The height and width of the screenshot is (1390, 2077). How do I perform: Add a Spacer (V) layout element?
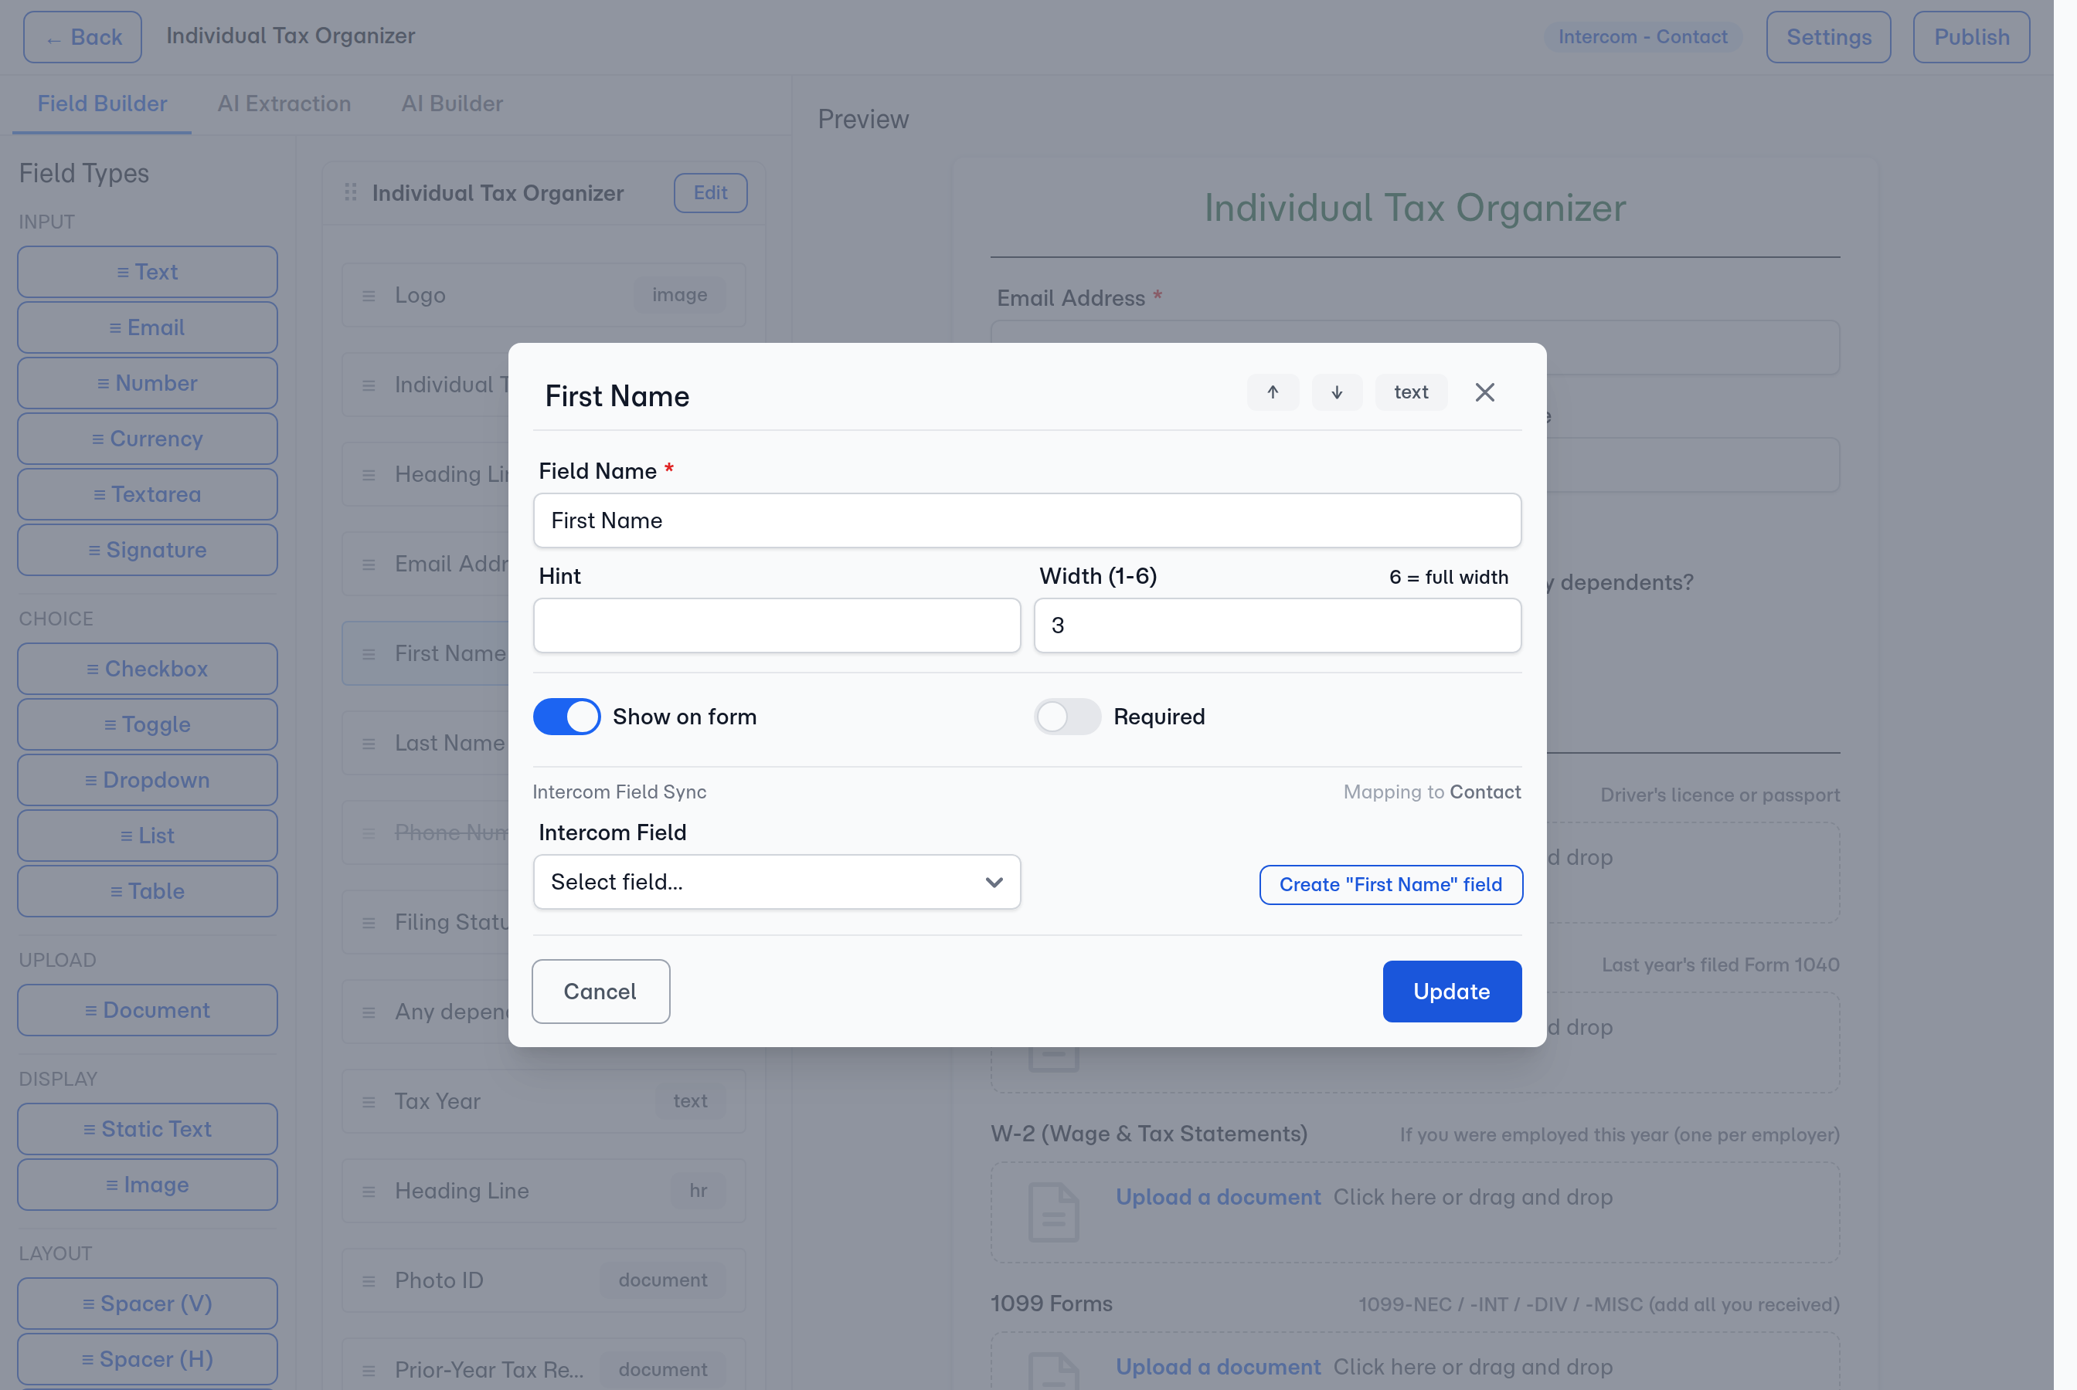tap(148, 1304)
